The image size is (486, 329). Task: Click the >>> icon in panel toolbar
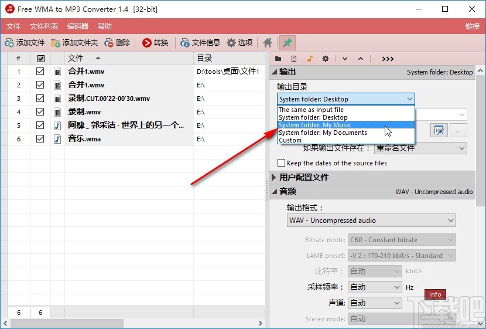[x=388, y=59]
